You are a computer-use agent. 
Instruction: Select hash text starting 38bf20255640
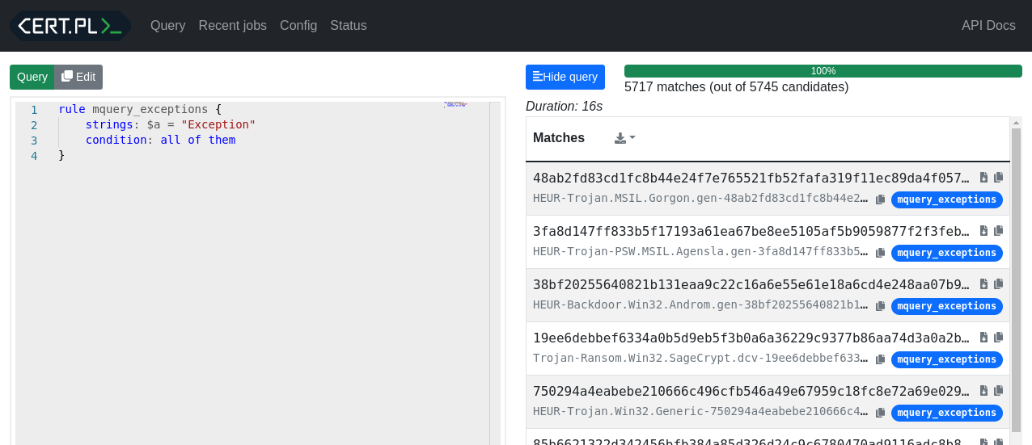pyautogui.click(x=751, y=284)
